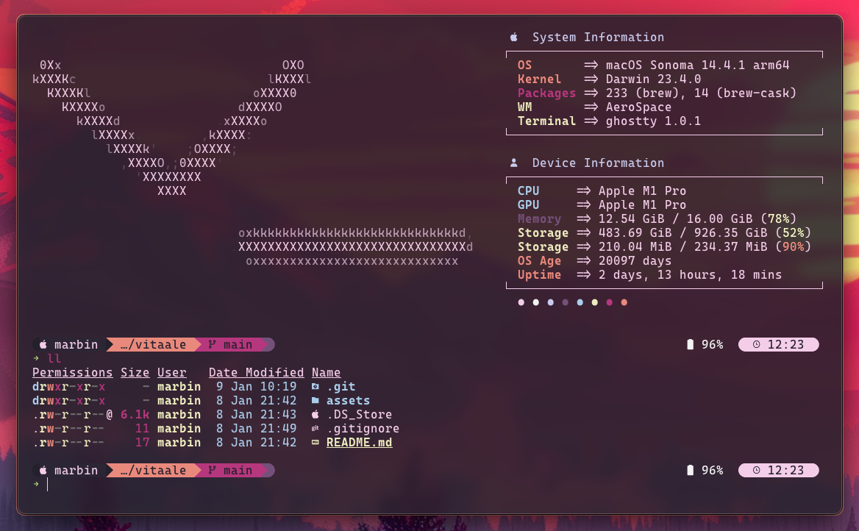Click the CPU label
The image size is (859, 531).
tap(528, 190)
